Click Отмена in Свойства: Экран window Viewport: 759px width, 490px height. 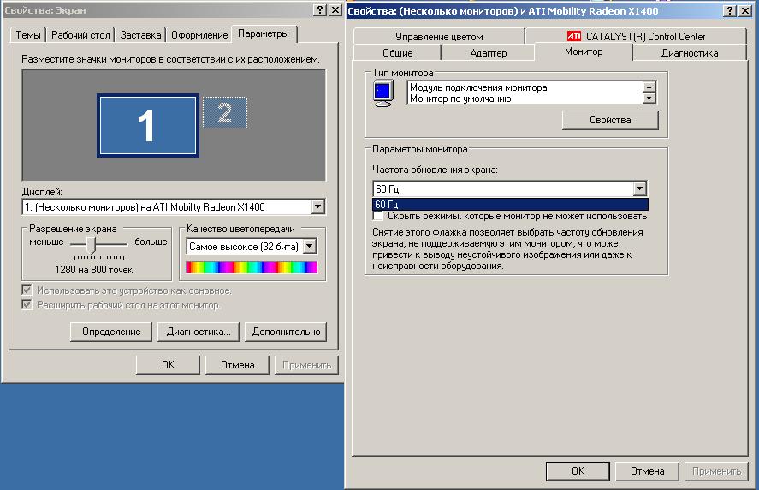tap(237, 364)
